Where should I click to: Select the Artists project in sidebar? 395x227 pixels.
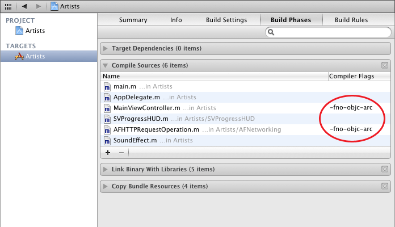pyautogui.click(x=35, y=31)
